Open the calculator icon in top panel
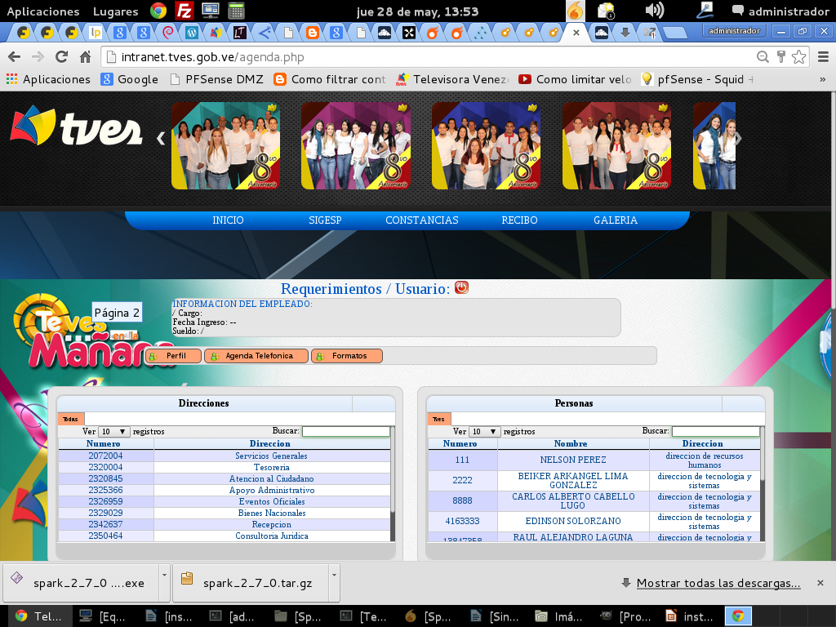Image resolution: width=836 pixels, height=627 pixels. point(236,11)
